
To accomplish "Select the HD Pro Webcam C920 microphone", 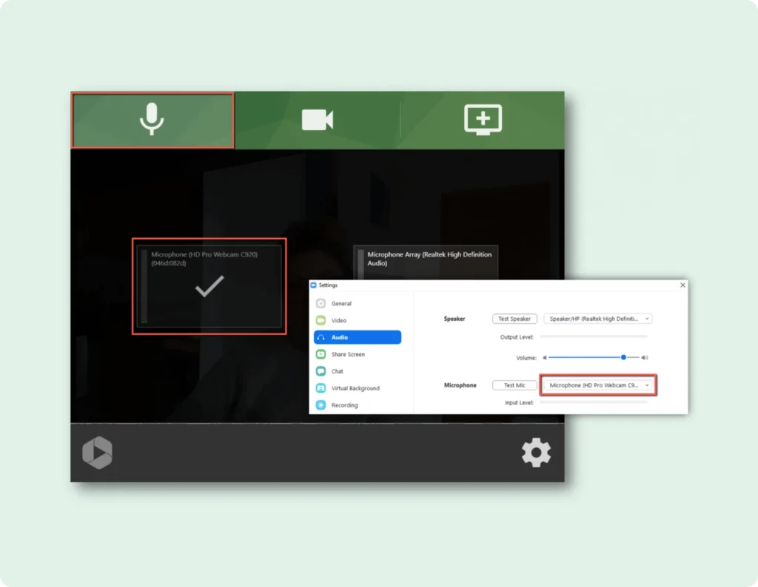I will click(x=209, y=286).
